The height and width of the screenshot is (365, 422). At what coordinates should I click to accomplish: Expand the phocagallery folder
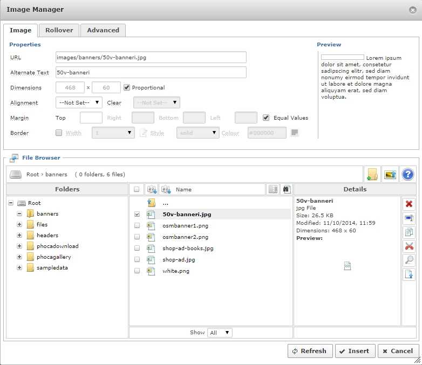19,257
